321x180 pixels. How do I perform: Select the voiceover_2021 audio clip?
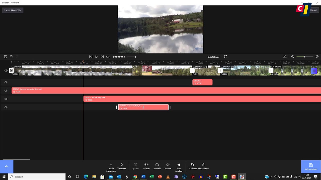click(x=143, y=107)
